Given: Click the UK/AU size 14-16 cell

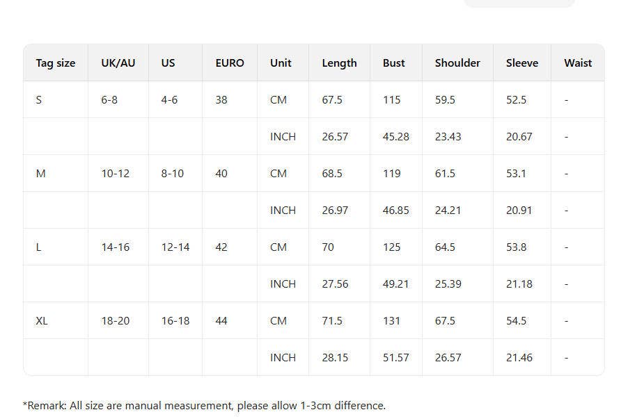Looking at the screenshot, I should point(116,247).
